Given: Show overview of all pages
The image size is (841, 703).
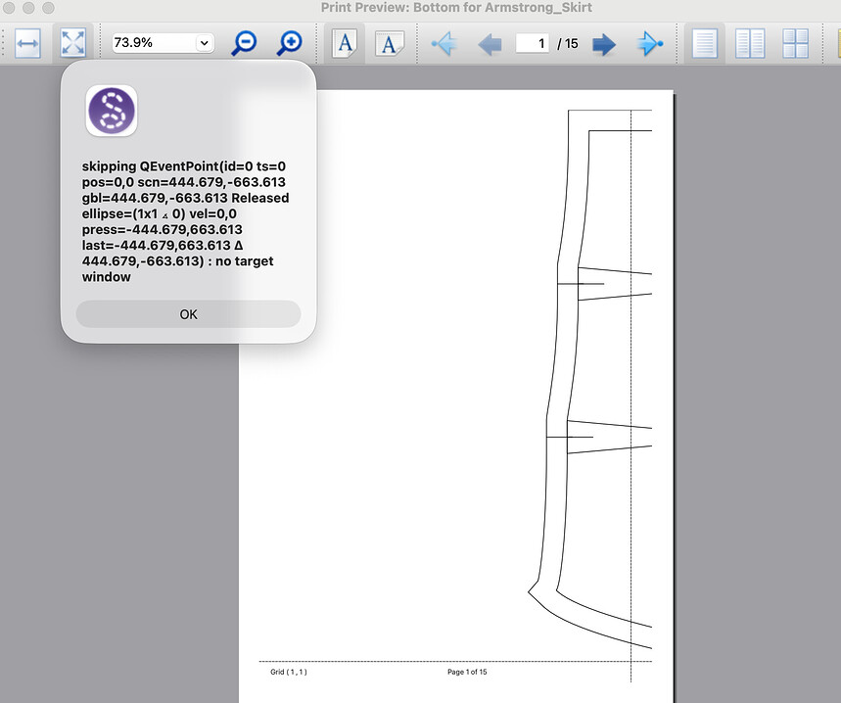Looking at the screenshot, I should tap(795, 43).
